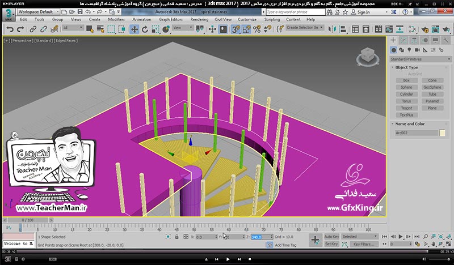Activate the Select and Rotate tool

tap(145, 29)
